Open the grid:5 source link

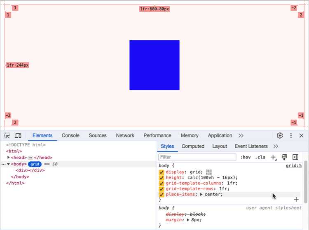pos(294,165)
